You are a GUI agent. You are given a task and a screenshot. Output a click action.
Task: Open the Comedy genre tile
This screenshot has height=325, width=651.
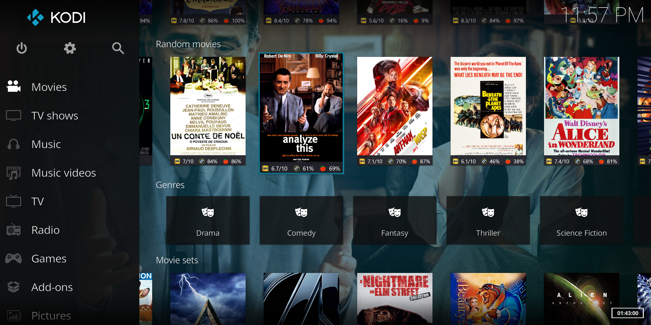point(301,220)
